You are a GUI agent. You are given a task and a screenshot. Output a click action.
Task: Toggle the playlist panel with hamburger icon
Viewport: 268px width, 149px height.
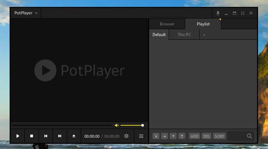pos(141,136)
